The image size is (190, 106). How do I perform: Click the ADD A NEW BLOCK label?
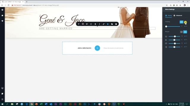pyautogui.click(x=84, y=48)
